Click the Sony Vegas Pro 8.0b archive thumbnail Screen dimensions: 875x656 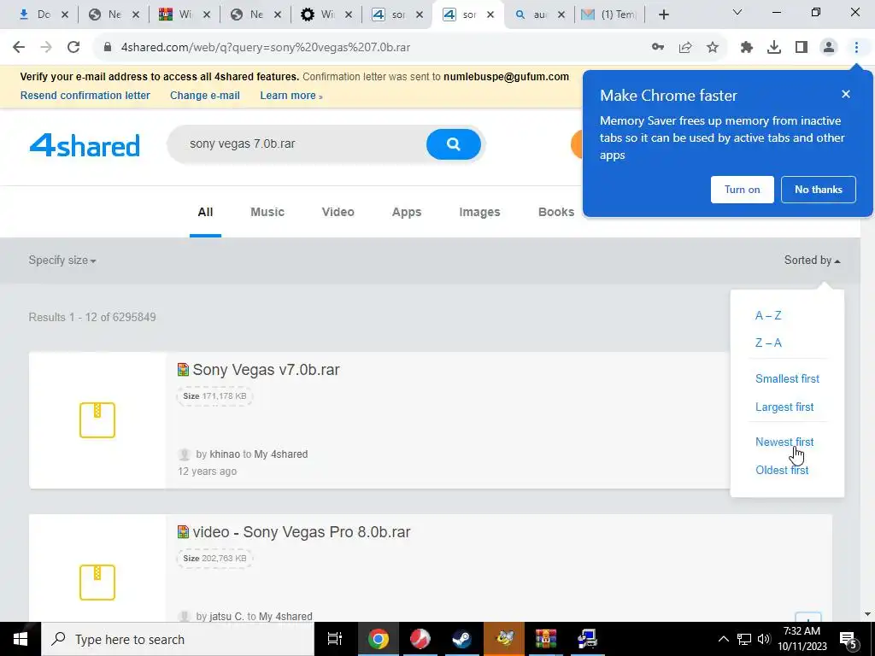(97, 583)
